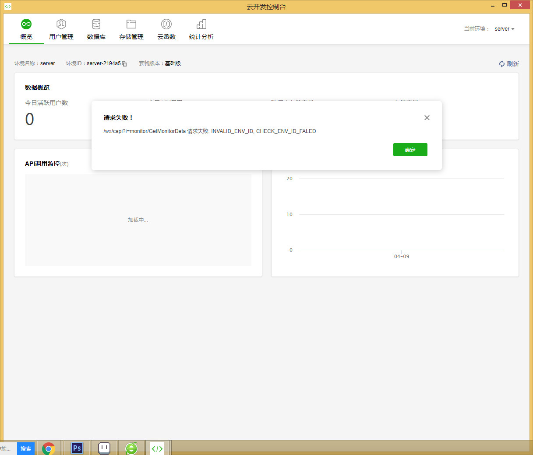This screenshot has width=533, height=455.
Task: Click the WeChat devtools taskbar icon
Action: click(157, 448)
